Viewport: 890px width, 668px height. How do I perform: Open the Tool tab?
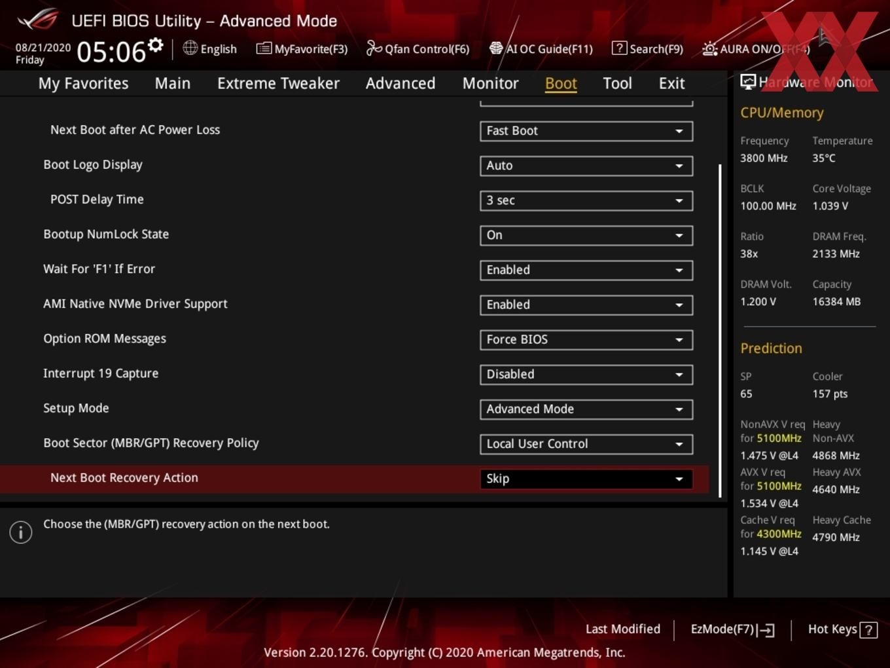coord(617,83)
